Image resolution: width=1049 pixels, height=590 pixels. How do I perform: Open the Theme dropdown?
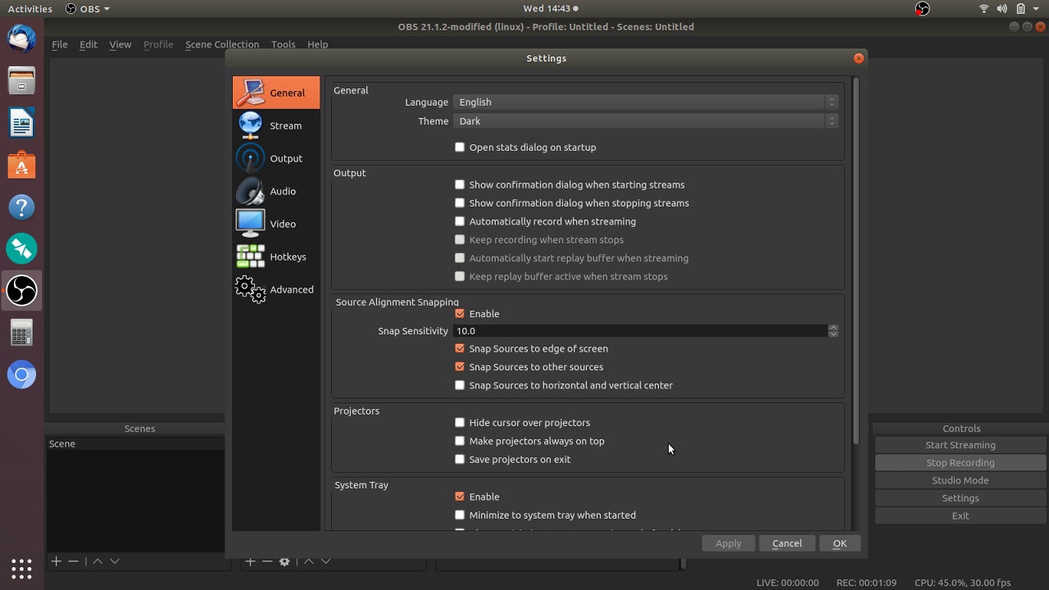(646, 121)
